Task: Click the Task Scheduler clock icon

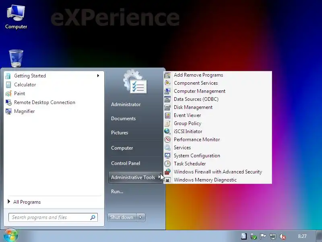Action: click(x=167, y=164)
